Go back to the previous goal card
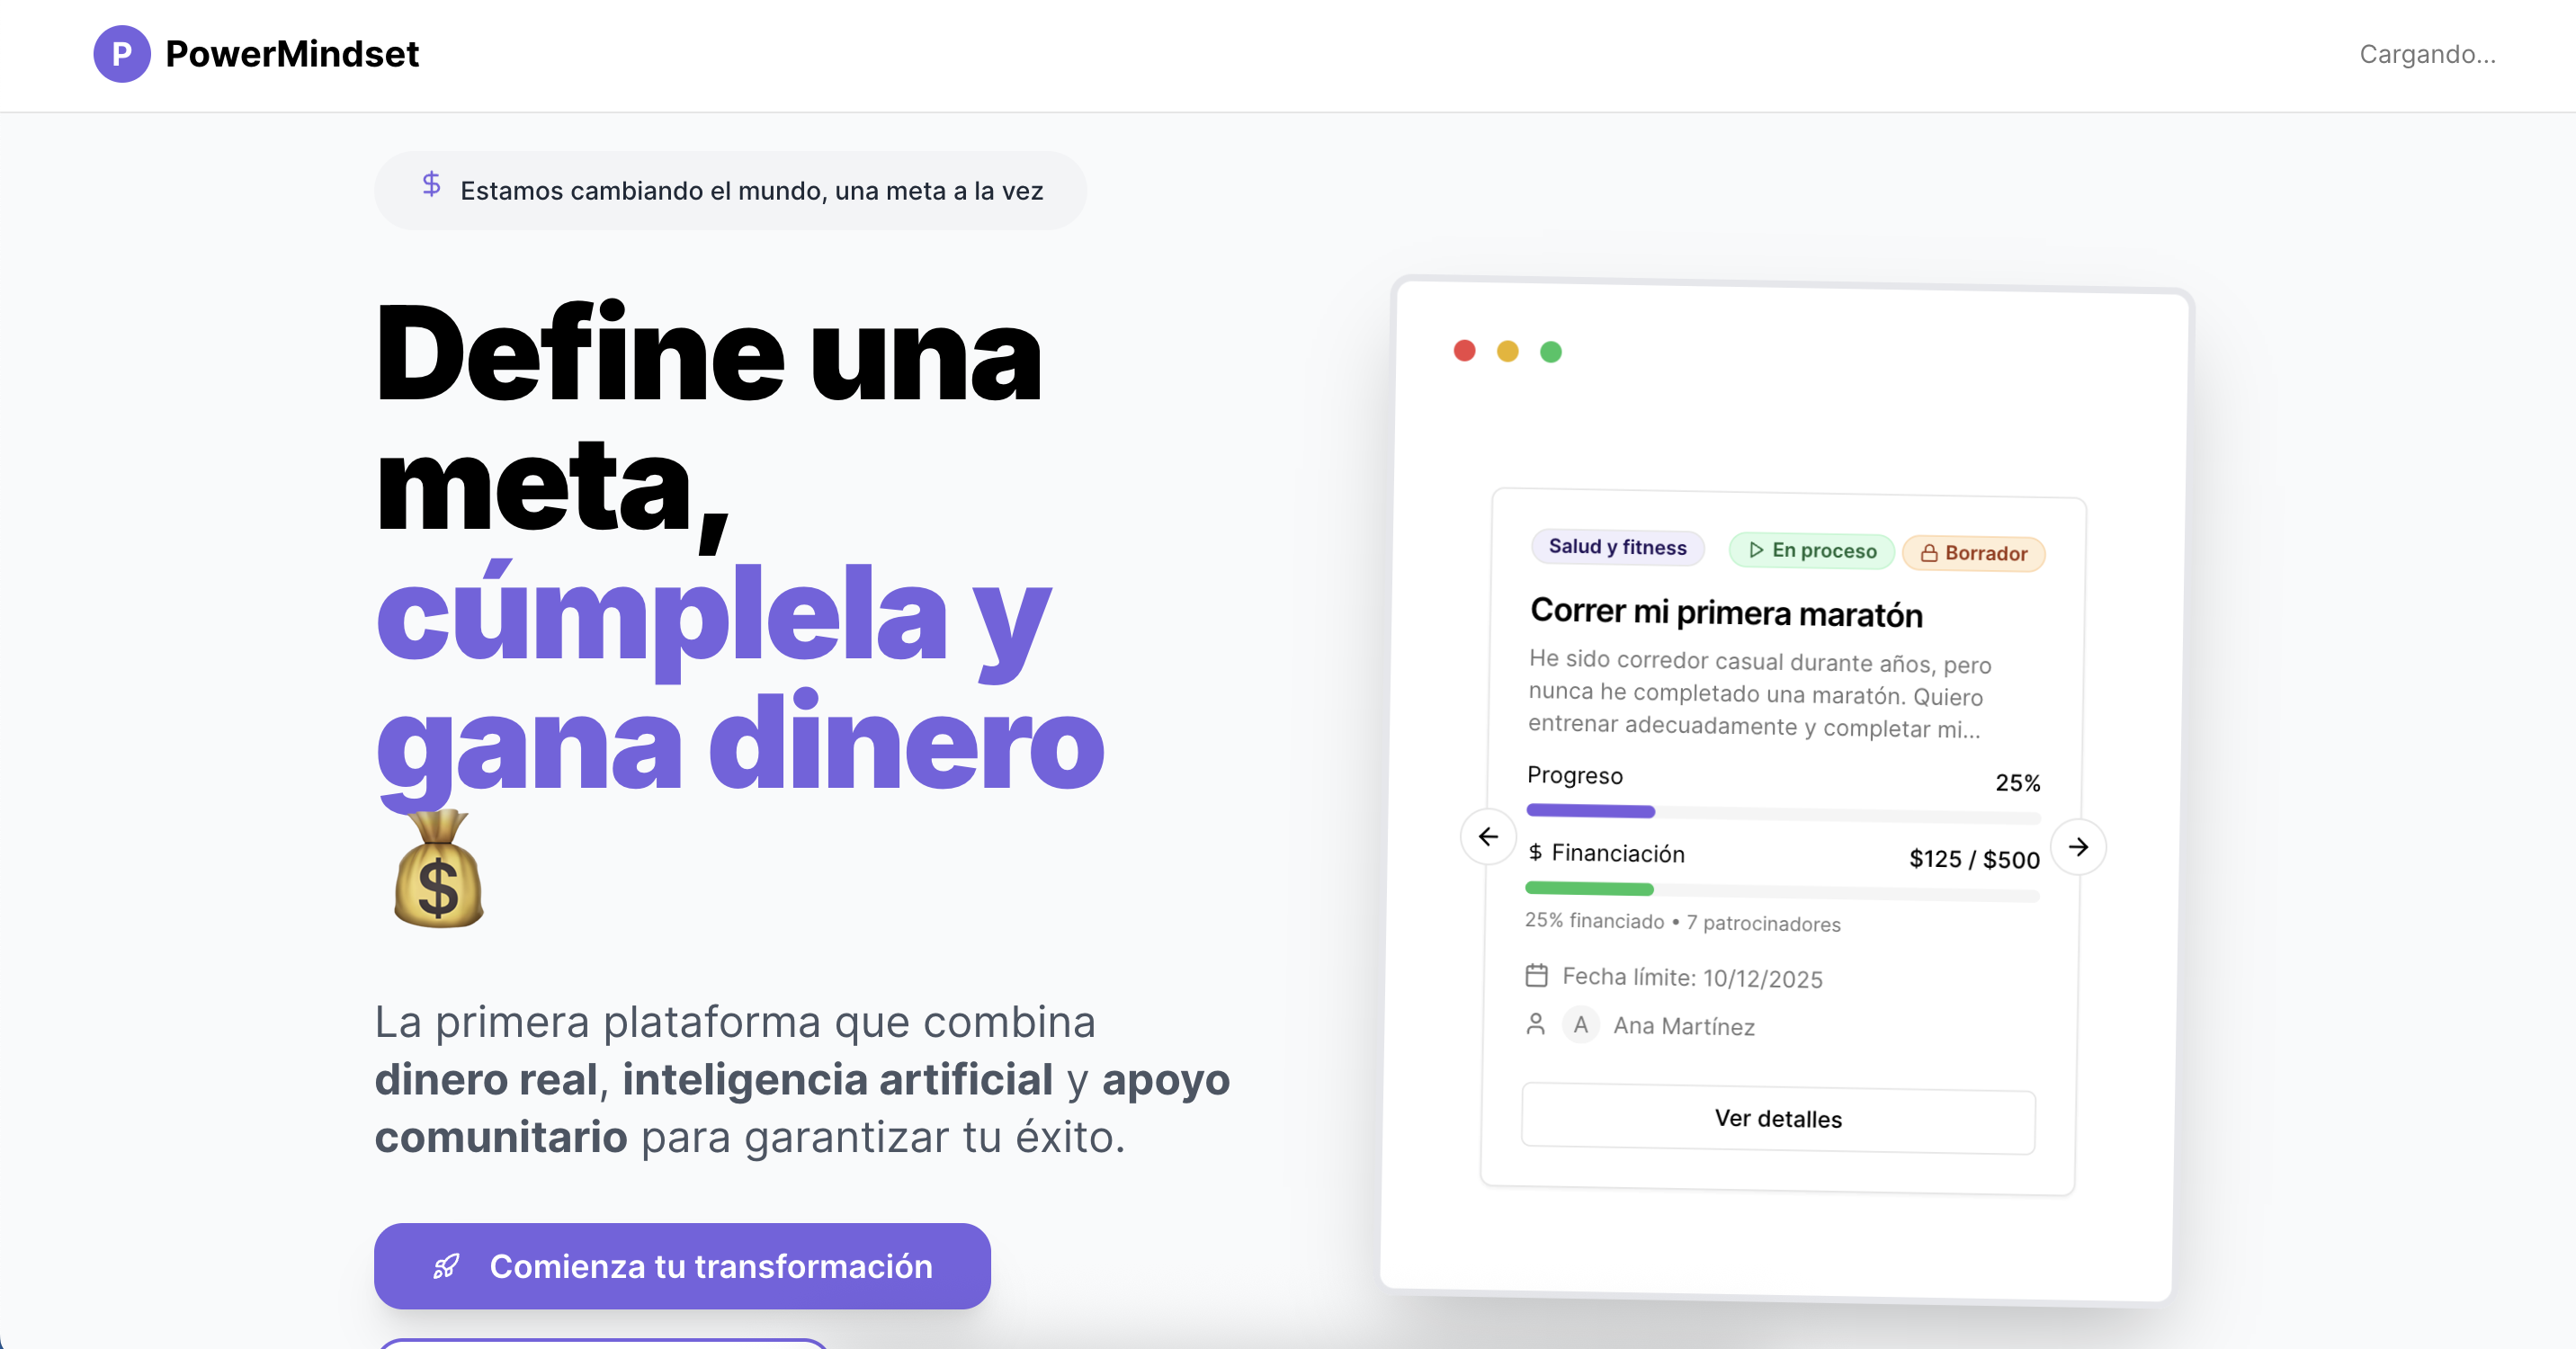The height and width of the screenshot is (1349, 2576). pyautogui.click(x=1487, y=838)
